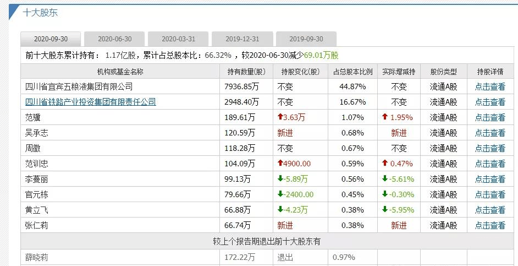Switch to the 2020-06-30 report tab
Viewport: 518px width, 266px height.
114,39
